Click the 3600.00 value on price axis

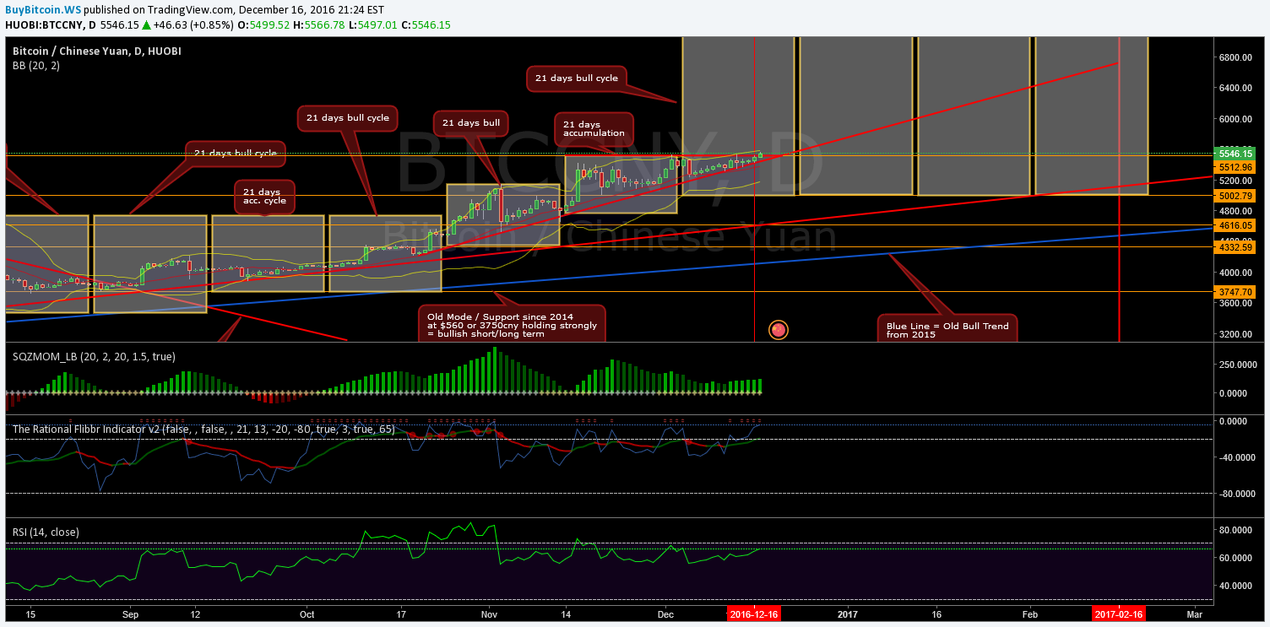pyautogui.click(x=1235, y=304)
